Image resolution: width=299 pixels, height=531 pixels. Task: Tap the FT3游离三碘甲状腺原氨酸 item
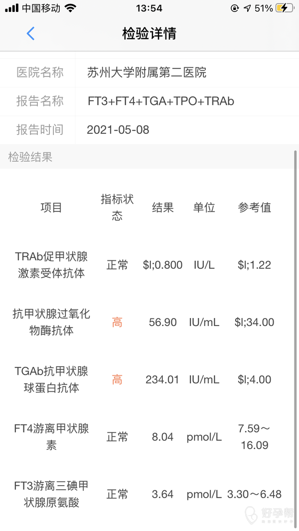point(51,494)
